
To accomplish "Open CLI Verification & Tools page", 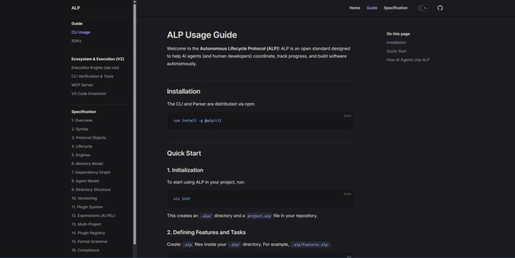I will click(92, 76).
